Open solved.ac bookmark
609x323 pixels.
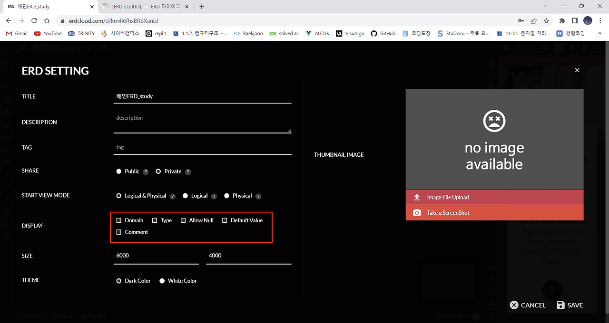tap(284, 33)
